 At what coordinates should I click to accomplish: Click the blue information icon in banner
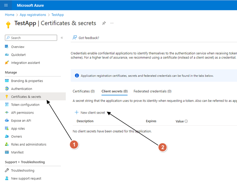click(x=77, y=76)
